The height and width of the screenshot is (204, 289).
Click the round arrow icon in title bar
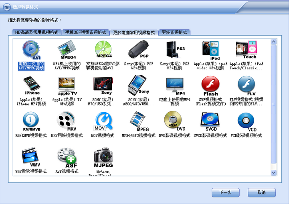point(7,7)
